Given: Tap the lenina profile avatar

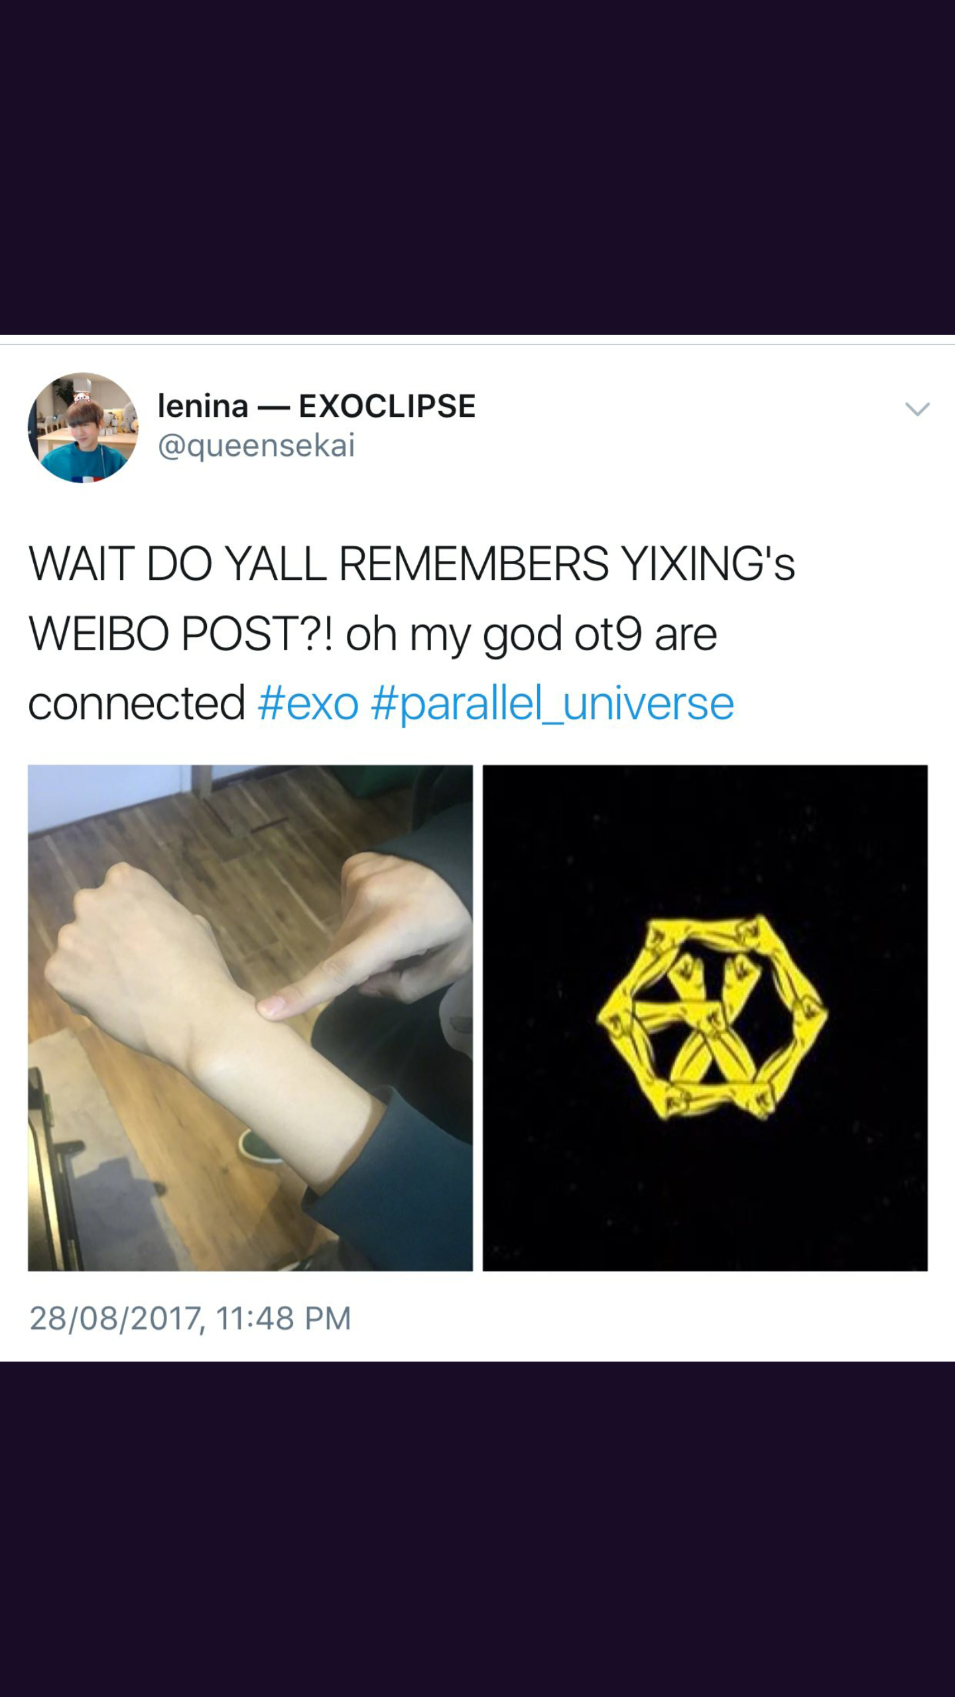Looking at the screenshot, I should (83, 428).
